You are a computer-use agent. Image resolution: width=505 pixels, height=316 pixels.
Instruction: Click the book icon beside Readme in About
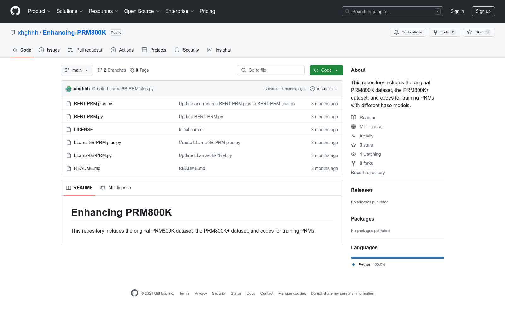pos(353,118)
